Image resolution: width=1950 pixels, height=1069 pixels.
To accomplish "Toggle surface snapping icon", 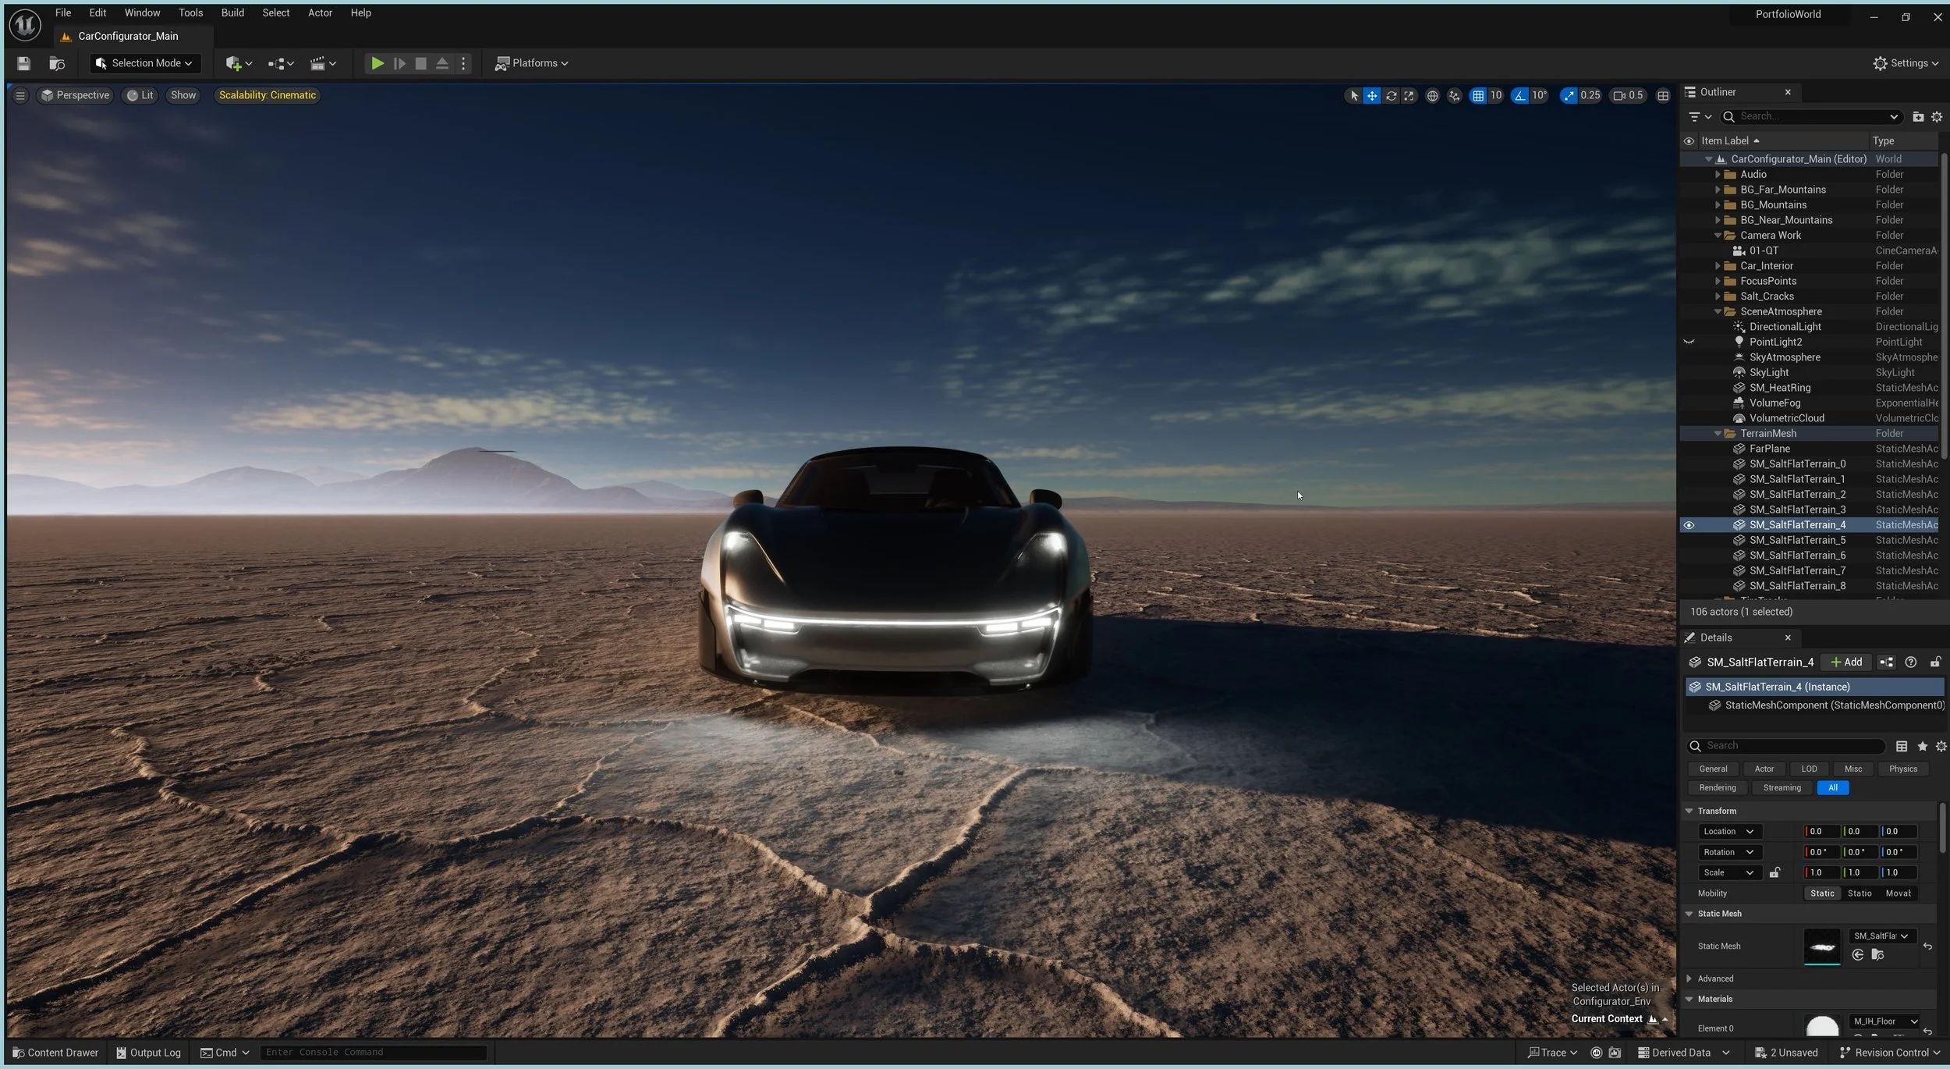I will click(x=1455, y=95).
